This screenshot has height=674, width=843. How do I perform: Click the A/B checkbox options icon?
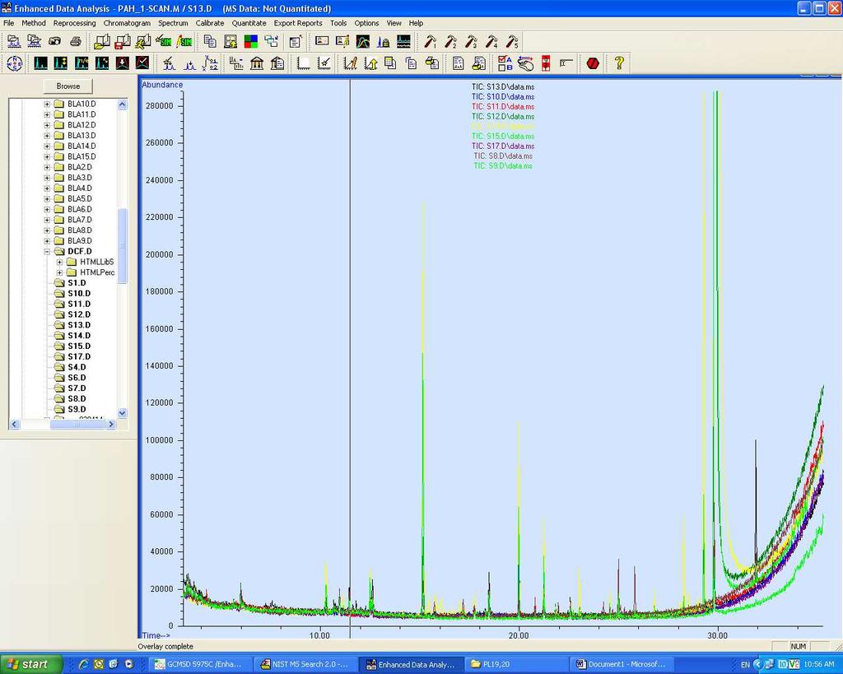[x=505, y=63]
